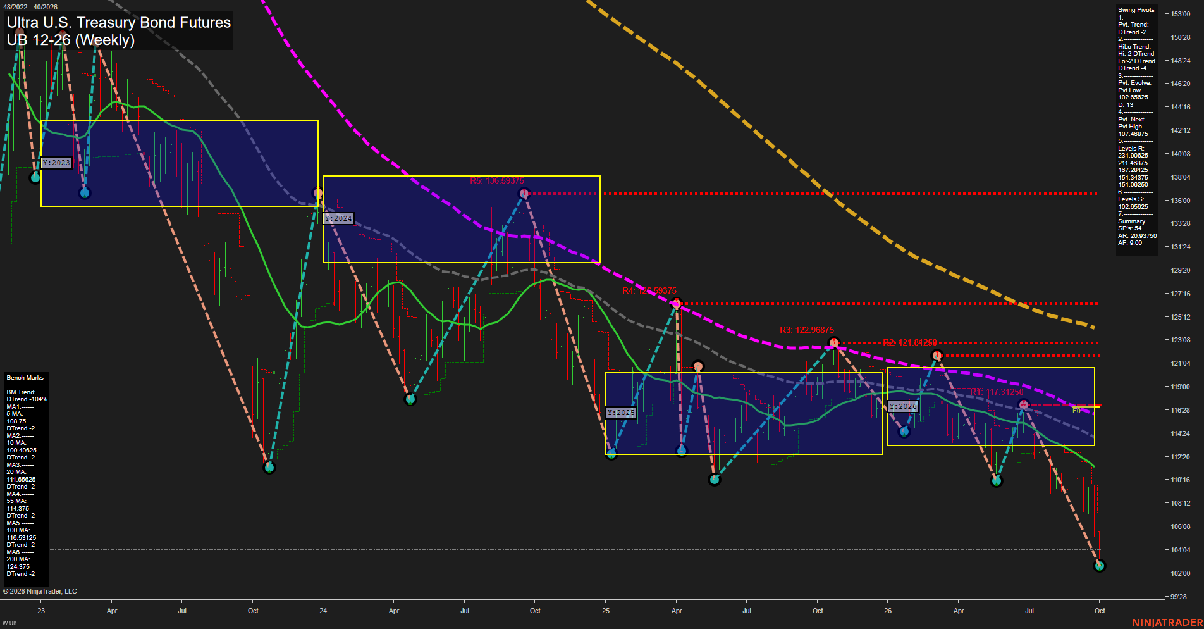This screenshot has height=629, width=1204.
Task: Click the Y:2024 year label
Action: (x=338, y=218)
